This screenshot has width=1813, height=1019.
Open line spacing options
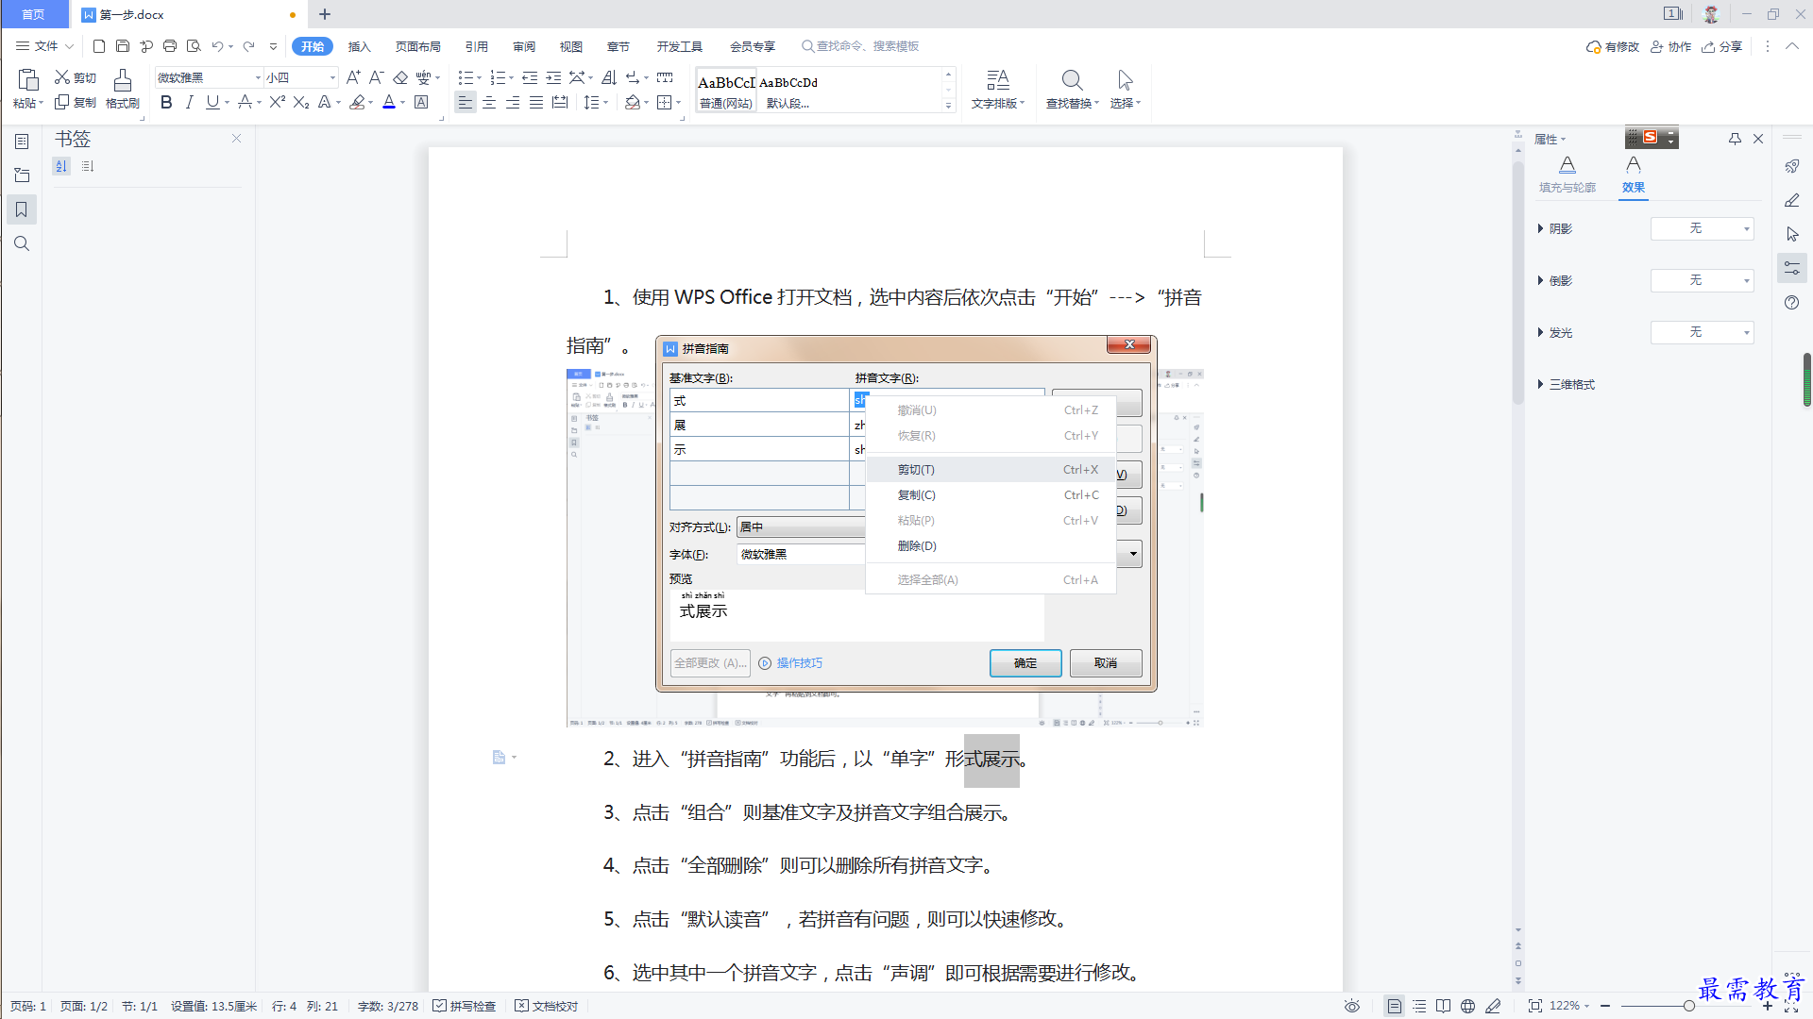pos(591,102)
